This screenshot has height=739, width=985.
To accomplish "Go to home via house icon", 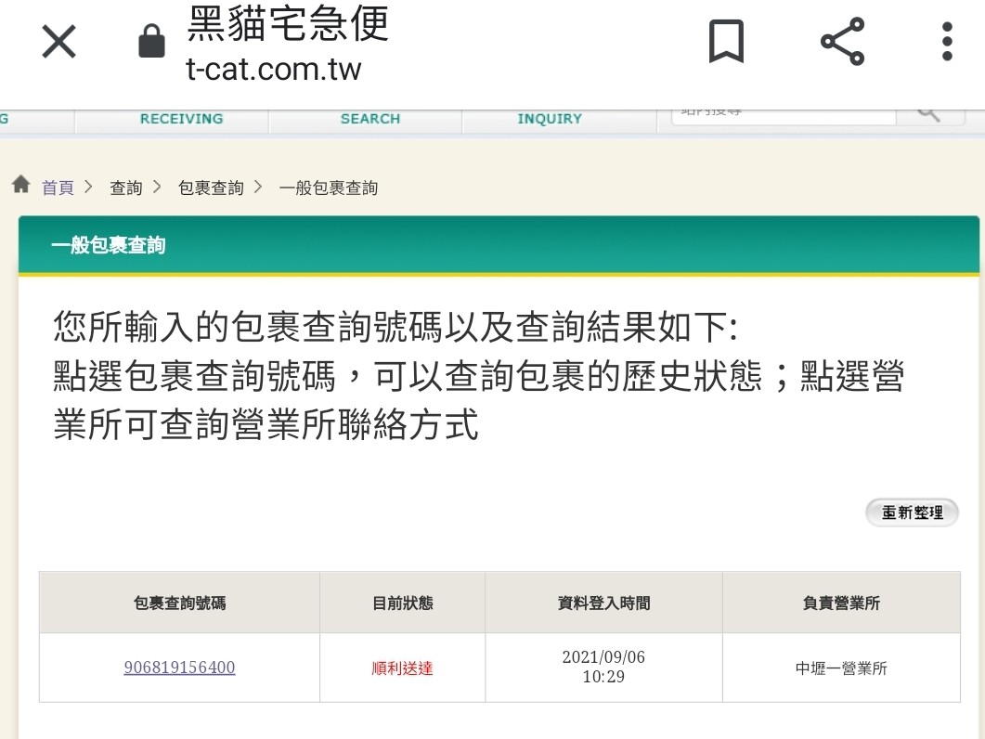I will tap(20, 184).
